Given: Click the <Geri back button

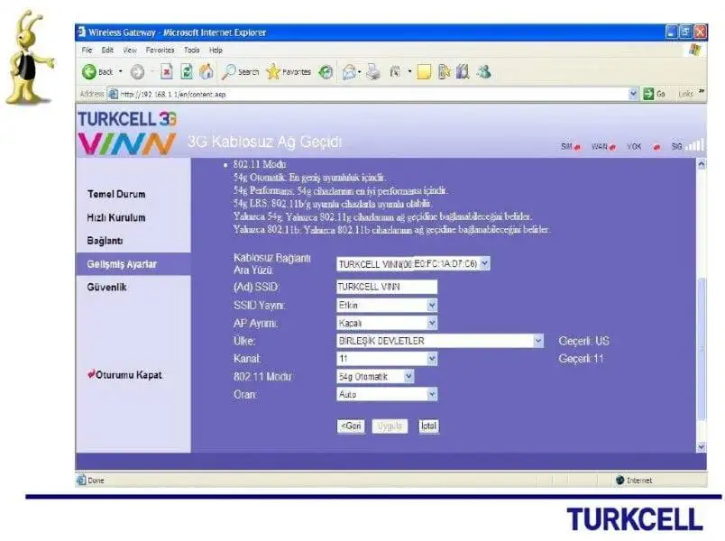Looking at the screenshot, I should [351, 426].
